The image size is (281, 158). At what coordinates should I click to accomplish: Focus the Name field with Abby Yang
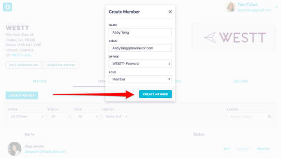(x=140, y=32)
